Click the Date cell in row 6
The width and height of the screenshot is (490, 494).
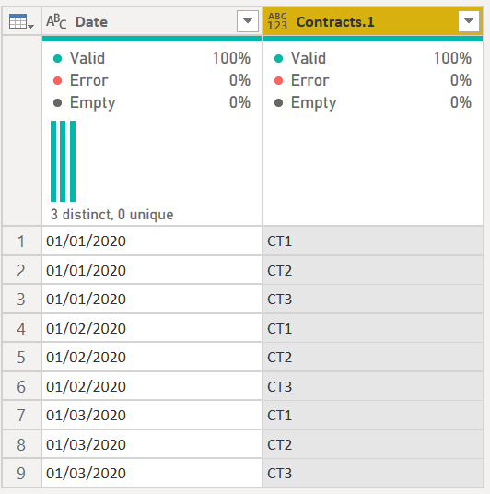coord(152,386)
